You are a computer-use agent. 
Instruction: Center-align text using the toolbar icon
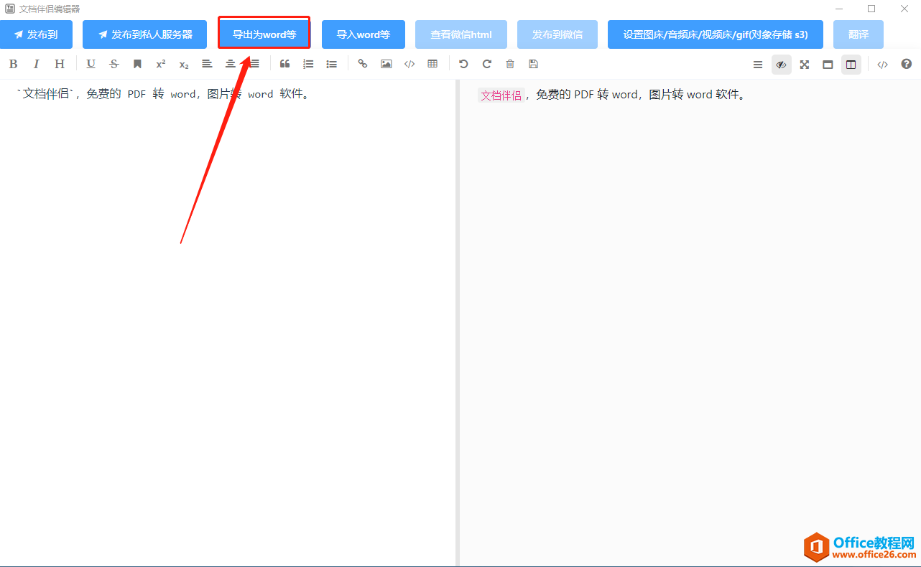230,64
